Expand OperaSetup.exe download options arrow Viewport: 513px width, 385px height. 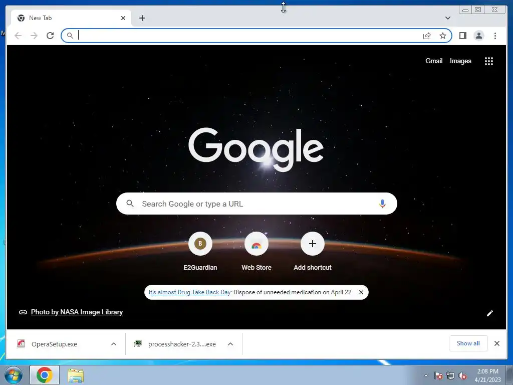click(x=114, y=344)
